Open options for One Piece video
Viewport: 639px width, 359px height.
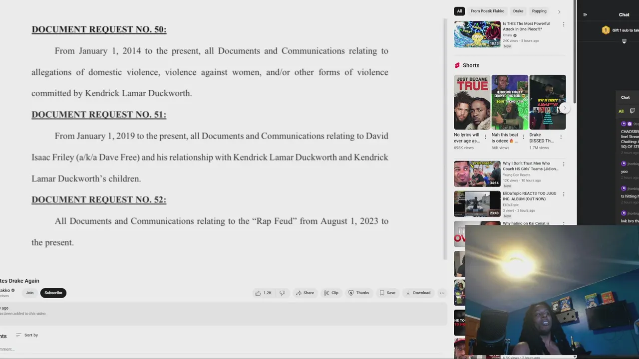click(564, 24)
